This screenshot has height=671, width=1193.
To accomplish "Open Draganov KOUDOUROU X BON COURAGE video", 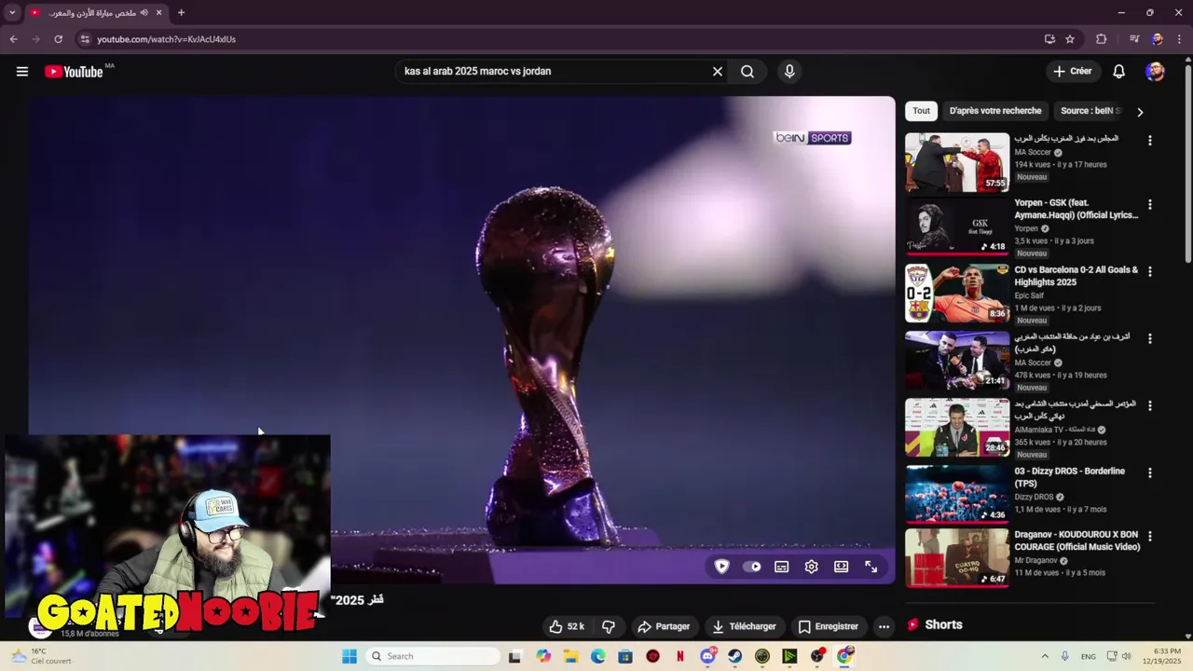I will (x=1077, y=541).
